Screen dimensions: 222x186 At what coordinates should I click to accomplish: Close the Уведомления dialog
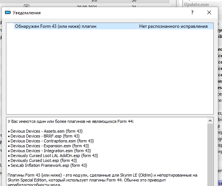(x=209, y=12)
